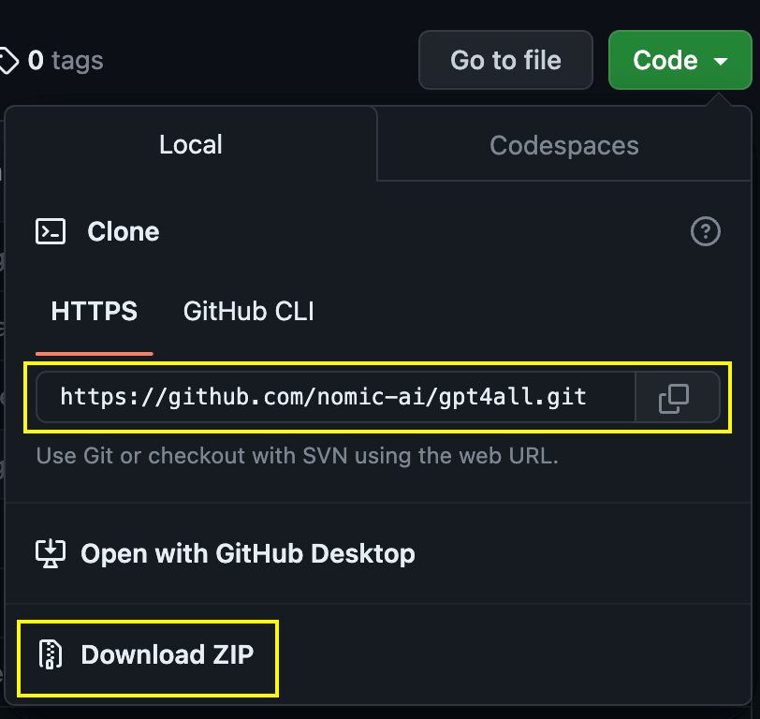760x719 pixels.
Task: Expand the Codespaces options panel
Action: point(563,145)
